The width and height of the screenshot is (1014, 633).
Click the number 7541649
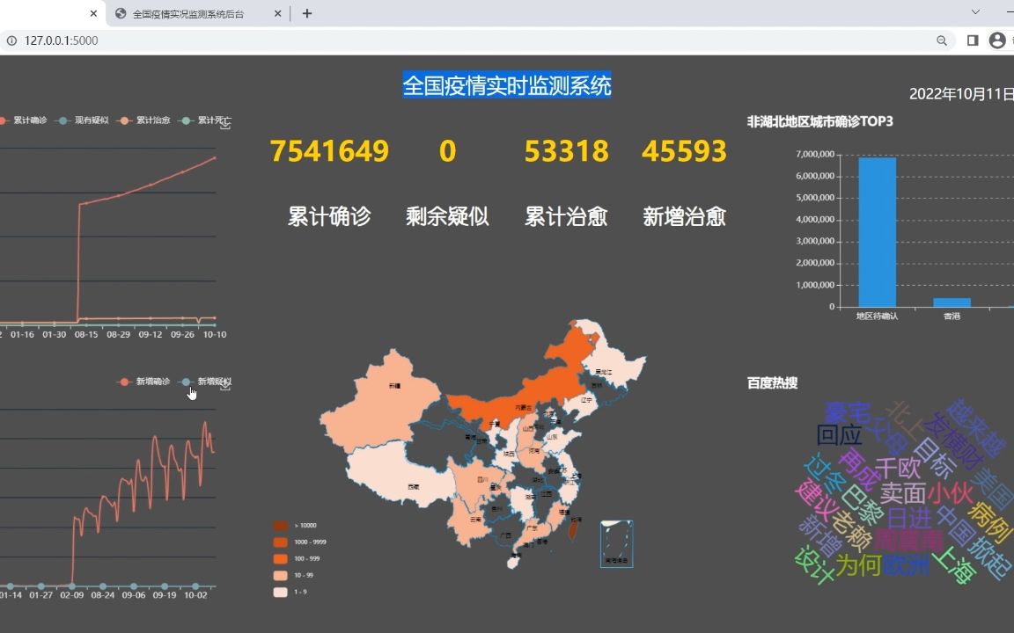329,151
